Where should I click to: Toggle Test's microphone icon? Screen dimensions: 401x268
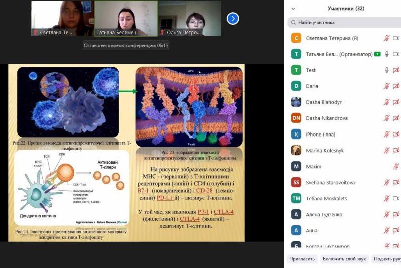pos(387,70)
